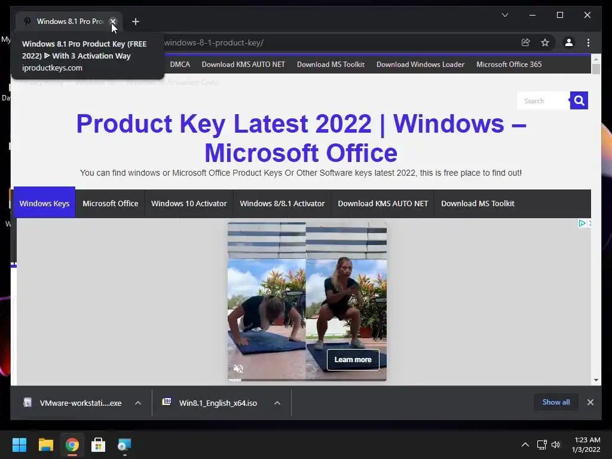Open Chrome's three-dot menu
This screenshot has width=612, height=459.
click(x=588, y=42)
